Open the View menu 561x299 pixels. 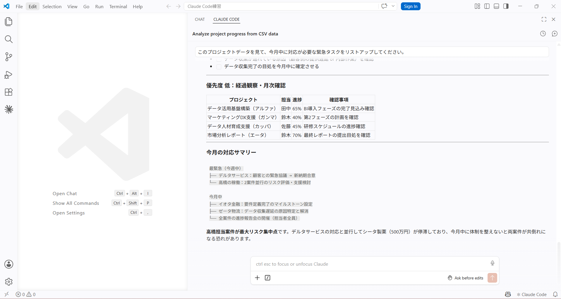(x=72, y=6)
